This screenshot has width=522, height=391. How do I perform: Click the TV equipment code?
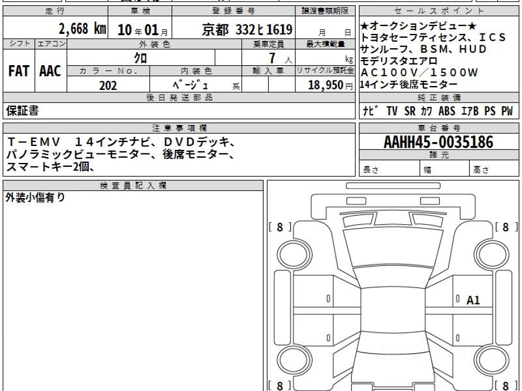pos(392,111)
